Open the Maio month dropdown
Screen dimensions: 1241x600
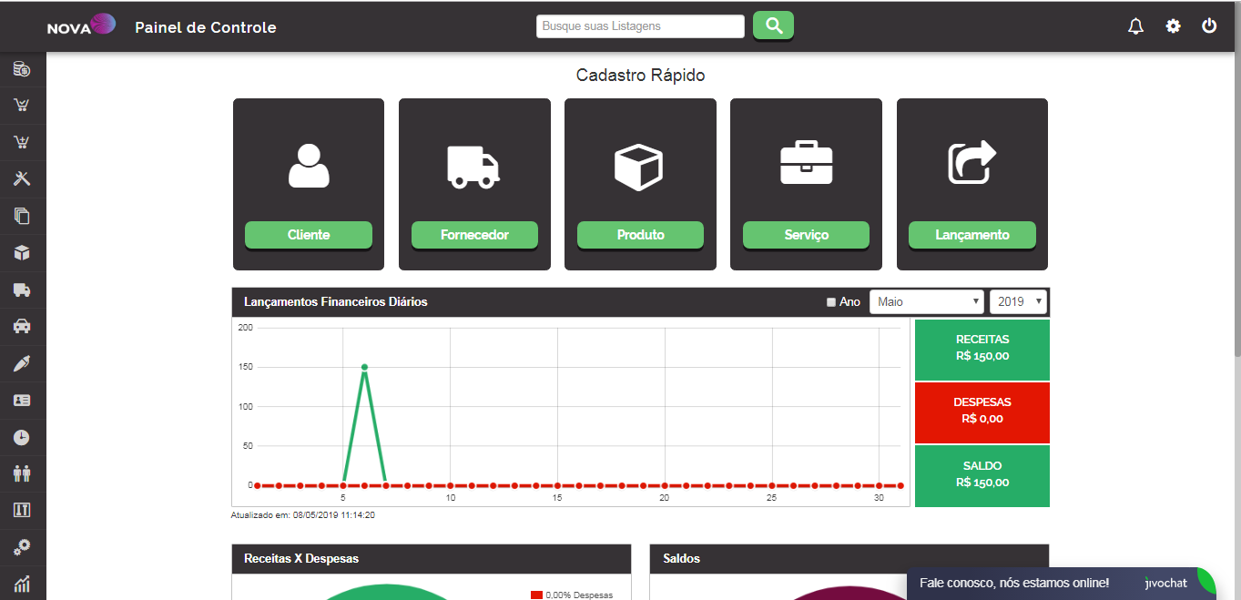click(926, 301)
